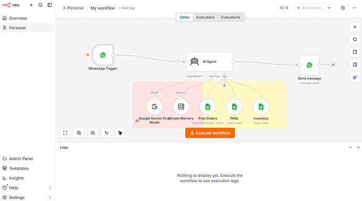Go to Overview
362x201 pixels.
[27, 18]
